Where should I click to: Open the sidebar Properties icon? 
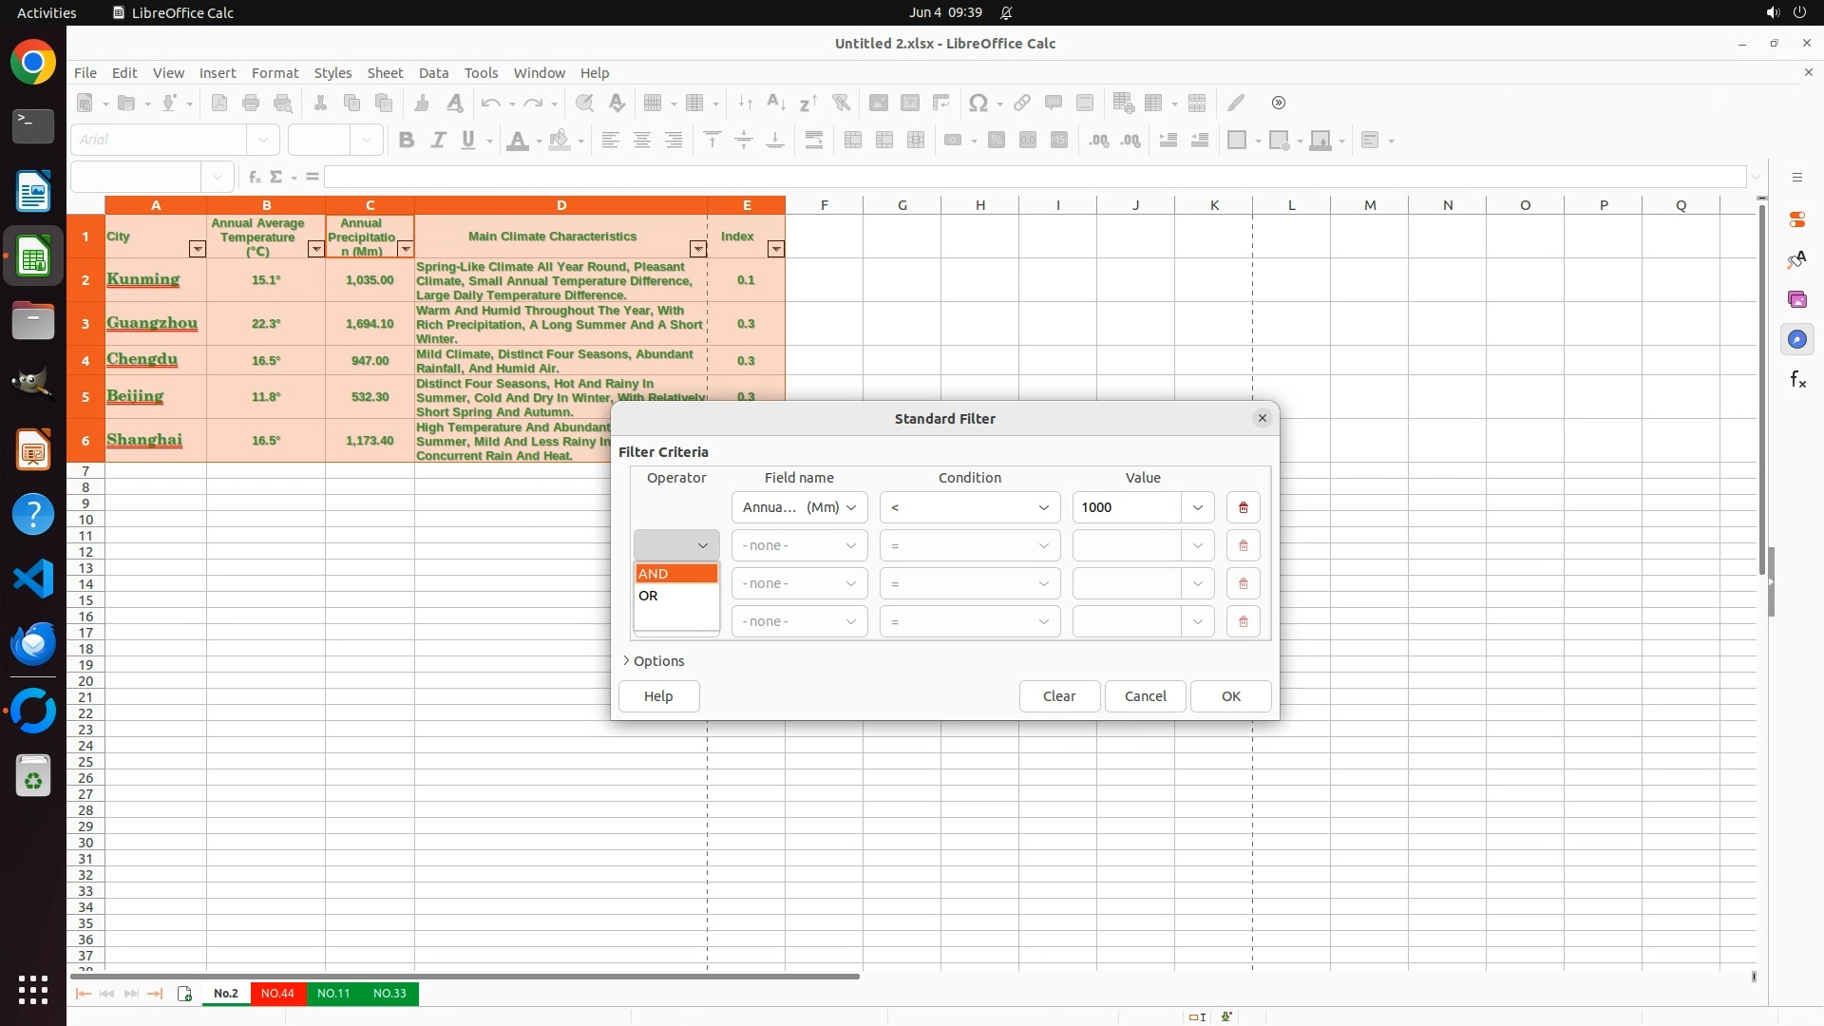point(1796,219)
